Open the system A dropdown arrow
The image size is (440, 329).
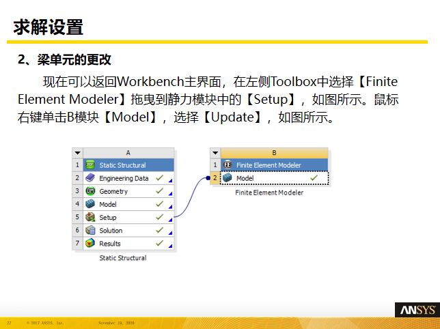(78, 153)
